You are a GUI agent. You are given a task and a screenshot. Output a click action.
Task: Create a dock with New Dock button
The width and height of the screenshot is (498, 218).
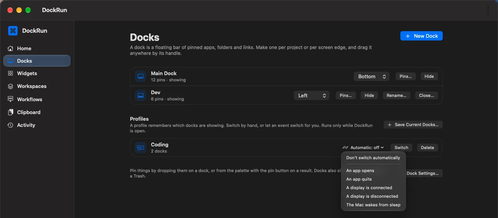(x=421, y=36)
